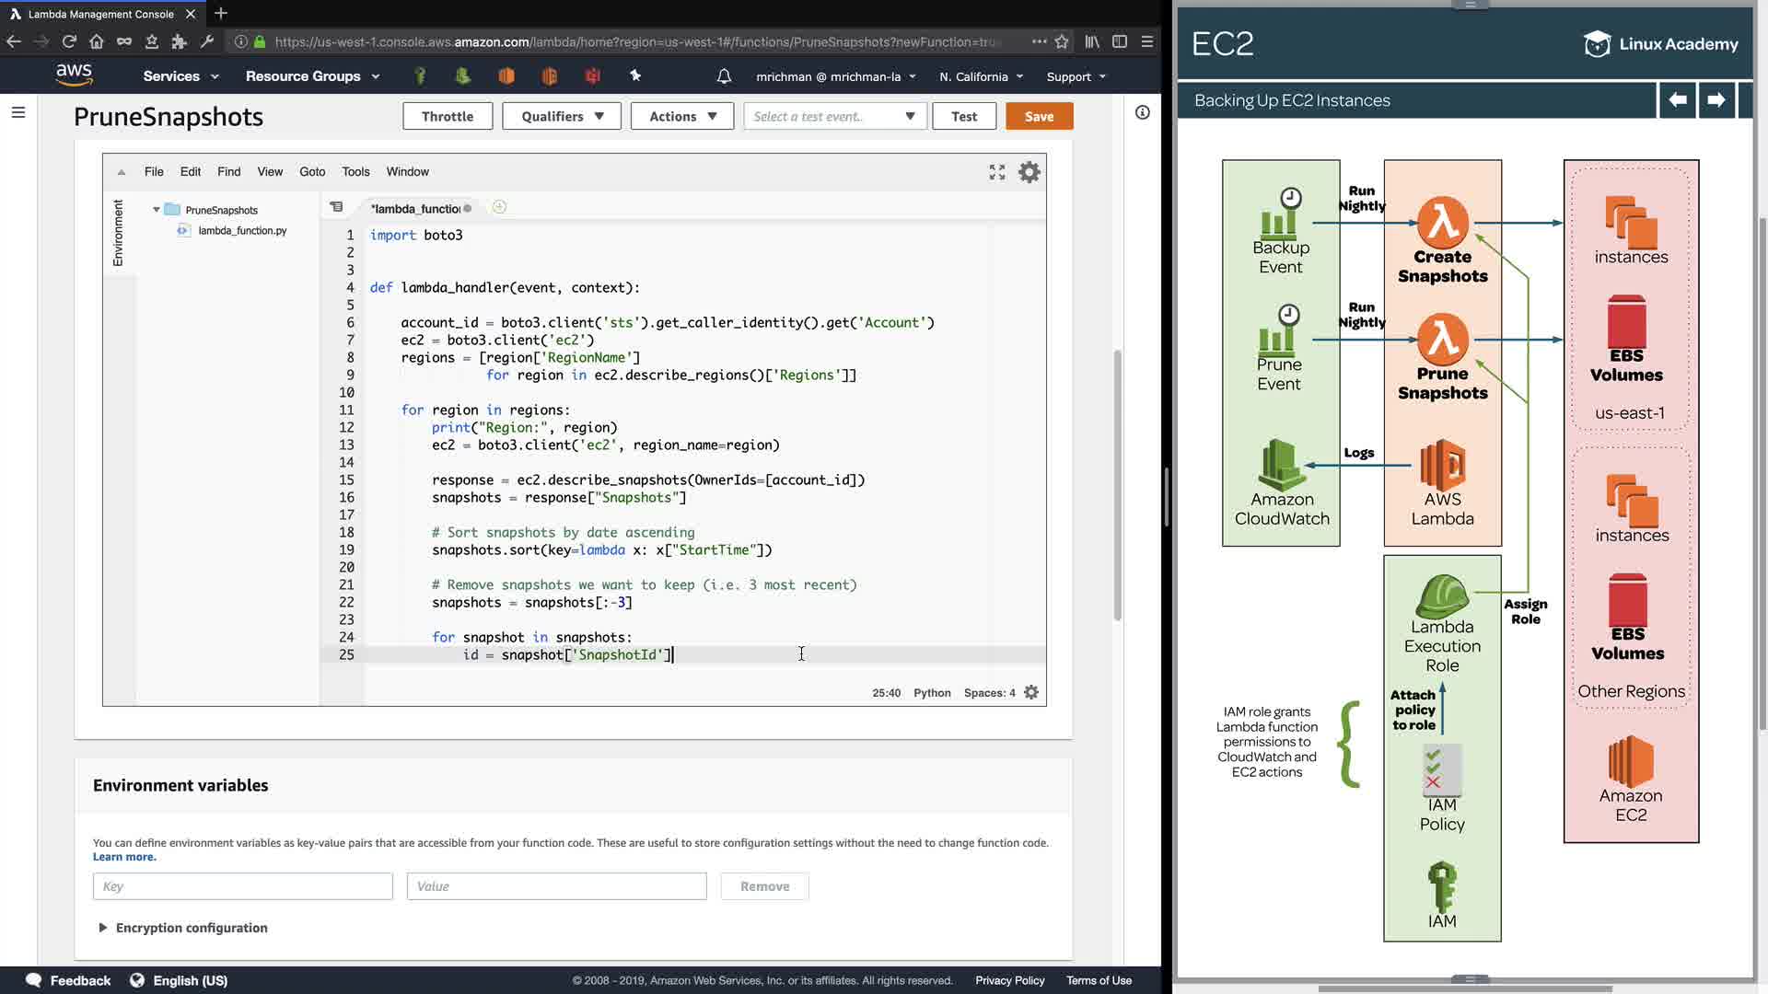The image size is (1768, 994).
Task: Open the Qualifiers dropdown
Action: (562, 116)
